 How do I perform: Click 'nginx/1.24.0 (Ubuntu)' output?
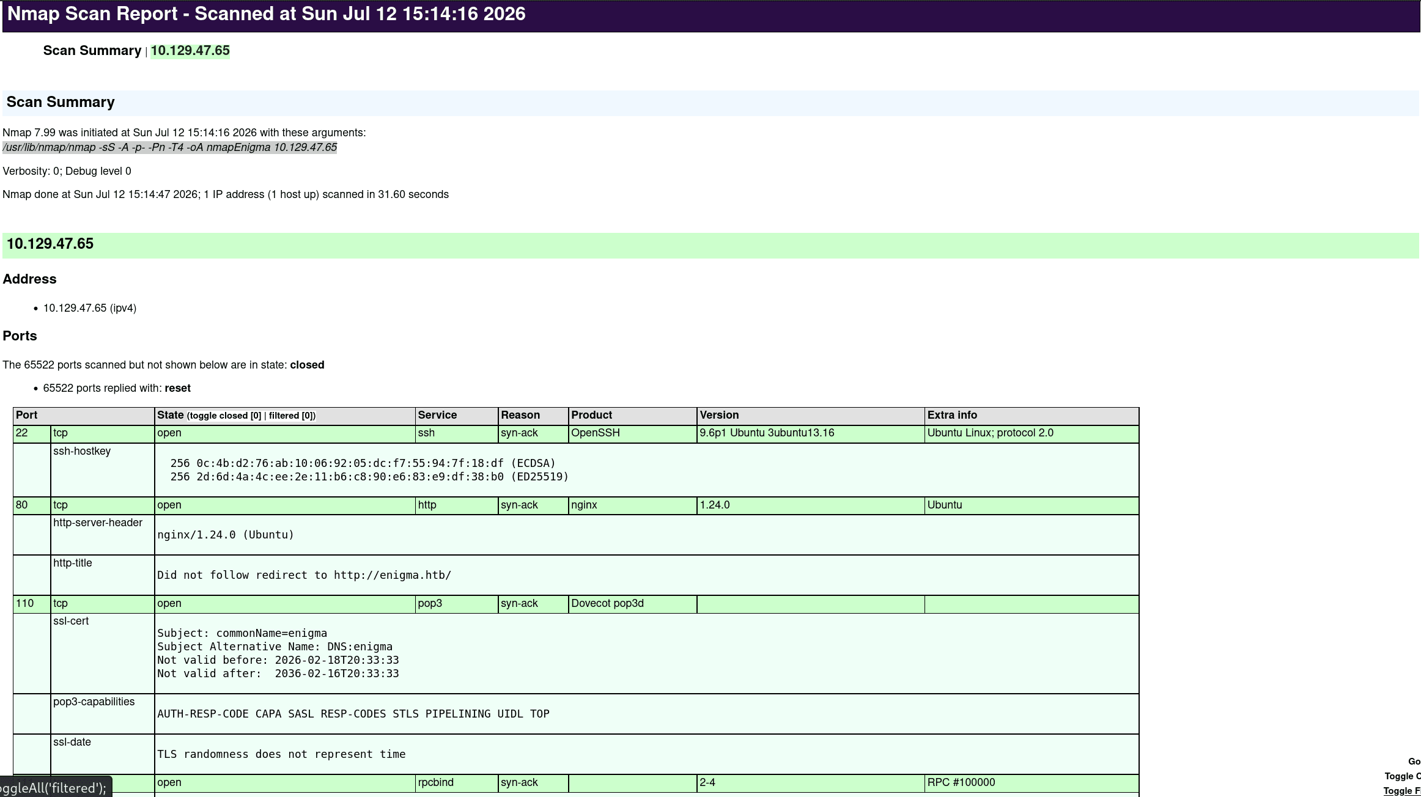point(226,535)
